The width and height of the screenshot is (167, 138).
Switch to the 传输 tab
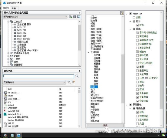(x=14, y=8)
